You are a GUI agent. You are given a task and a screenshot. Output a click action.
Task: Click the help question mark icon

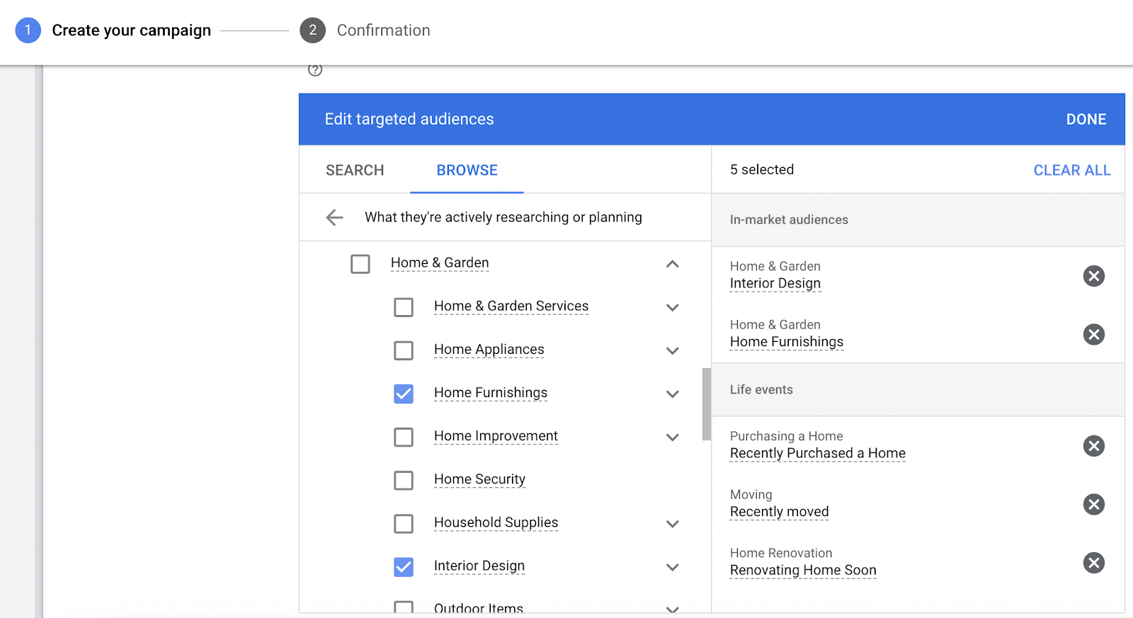(x=315, y=69)
